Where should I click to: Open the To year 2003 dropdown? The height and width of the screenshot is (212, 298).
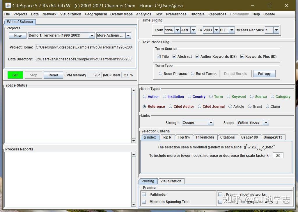pyautogui.click(x=216, y=30)
